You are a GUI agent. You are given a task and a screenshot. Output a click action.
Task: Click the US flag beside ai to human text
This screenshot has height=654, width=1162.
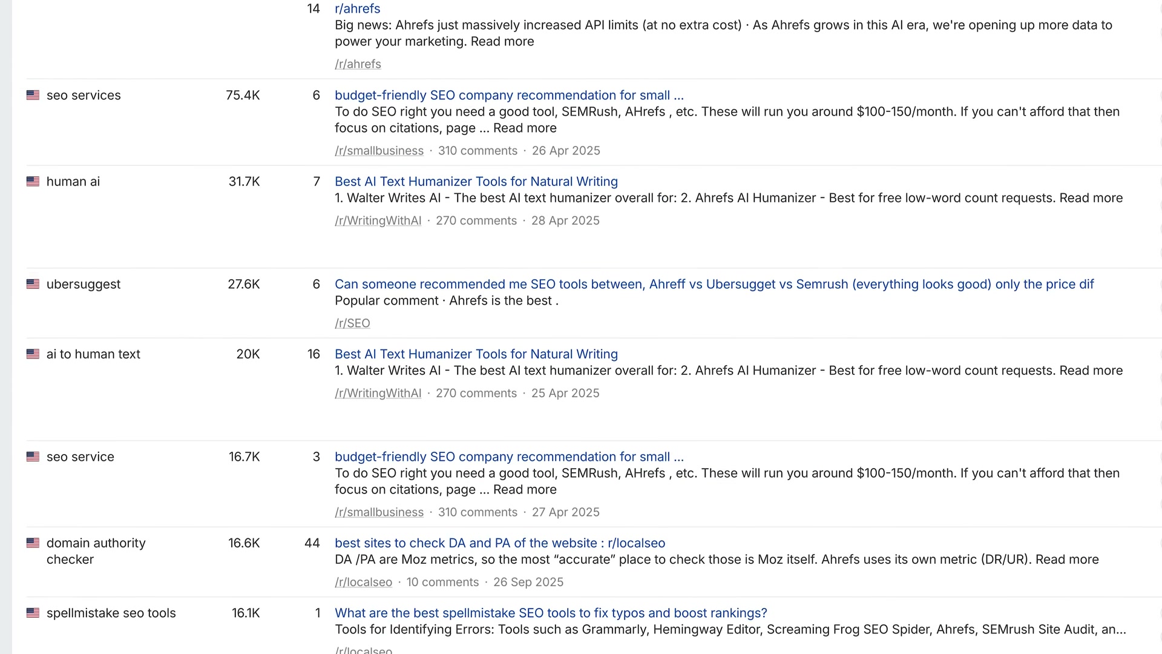[33, 354]
